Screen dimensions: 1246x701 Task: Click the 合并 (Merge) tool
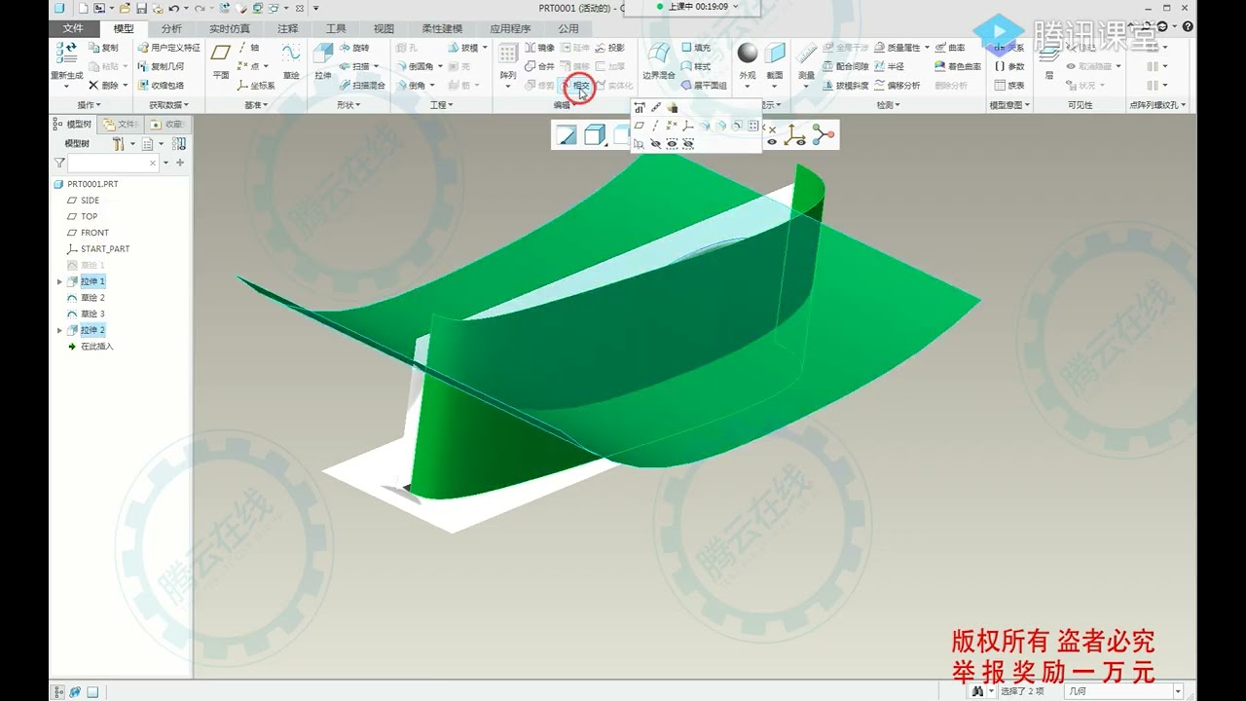(x=539, y=66)
